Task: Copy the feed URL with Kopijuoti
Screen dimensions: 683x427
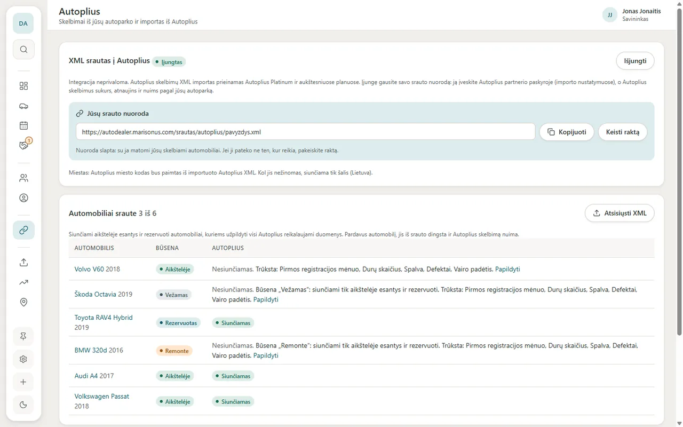Action: click(567, 132)
